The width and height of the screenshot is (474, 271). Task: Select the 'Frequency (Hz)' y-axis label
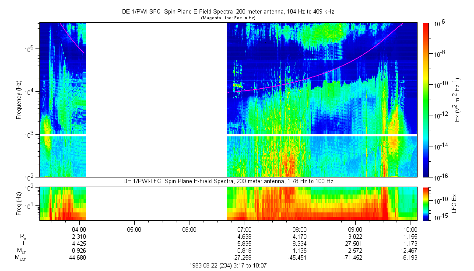pyautogui.click(x=19, y=100)
